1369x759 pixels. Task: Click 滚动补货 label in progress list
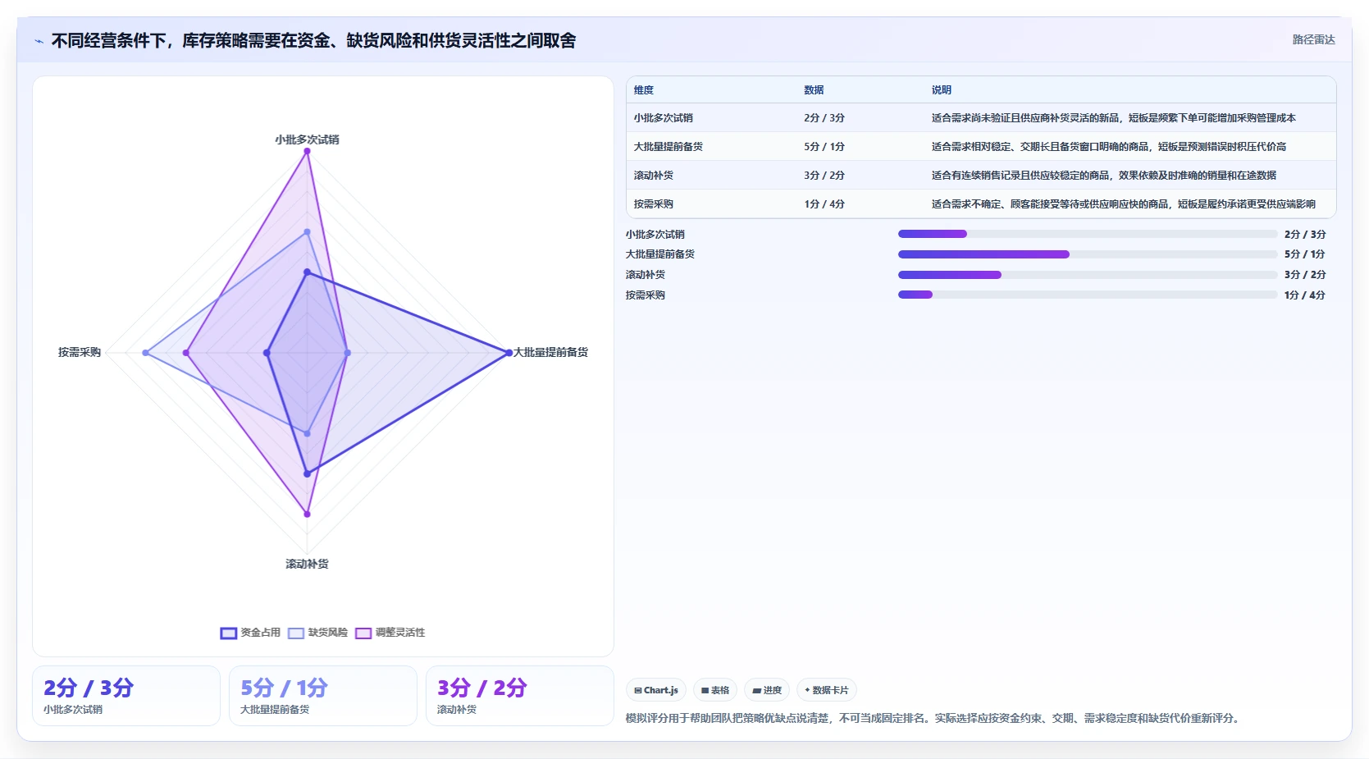click(x=645, y=275)
